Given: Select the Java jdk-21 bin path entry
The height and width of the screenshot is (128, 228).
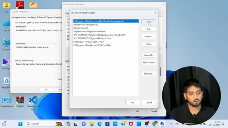Looking at the screenshot, I should click(106, 42).
